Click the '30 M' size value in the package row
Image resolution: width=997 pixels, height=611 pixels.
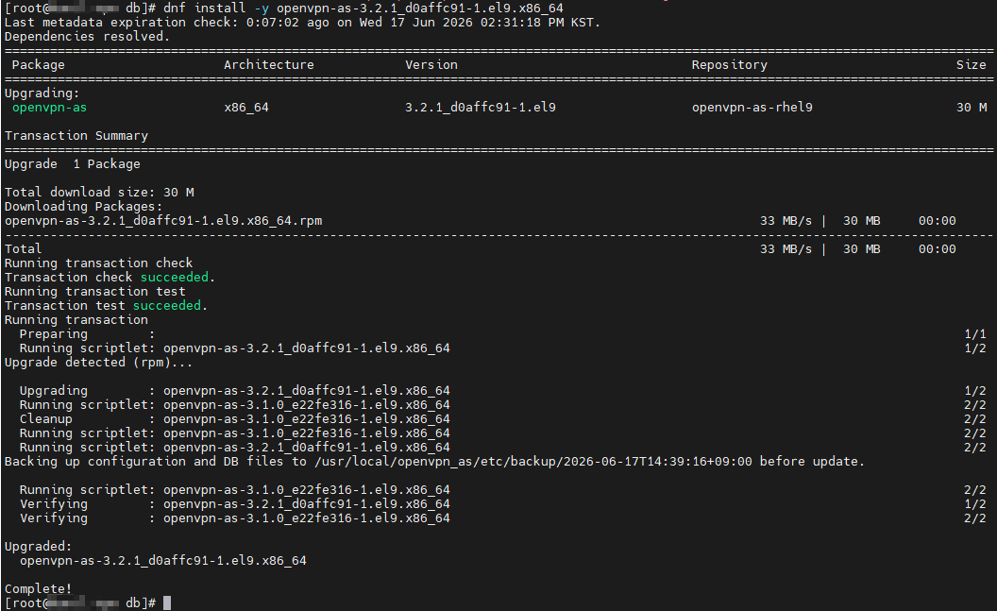pyautogui.click(x=971, y=108)
